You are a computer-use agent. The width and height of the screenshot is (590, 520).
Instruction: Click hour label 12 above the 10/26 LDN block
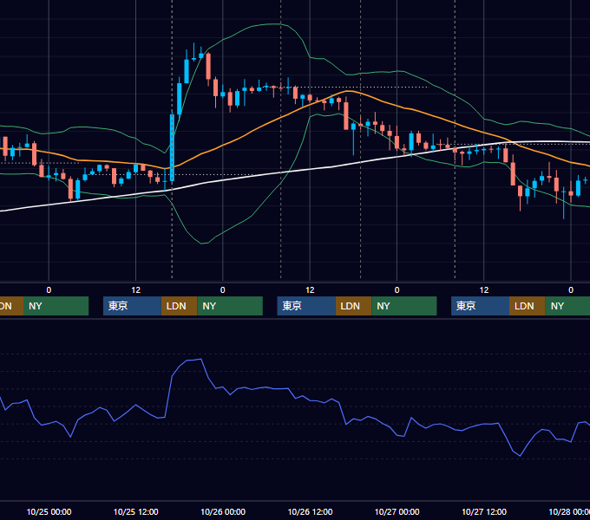click(x=310, y=290)
